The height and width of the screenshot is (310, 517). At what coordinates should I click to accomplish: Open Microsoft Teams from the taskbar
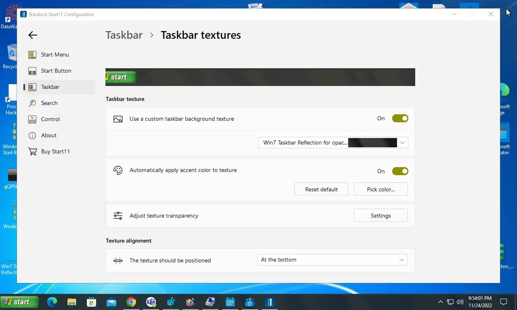[x=151, y=302]
